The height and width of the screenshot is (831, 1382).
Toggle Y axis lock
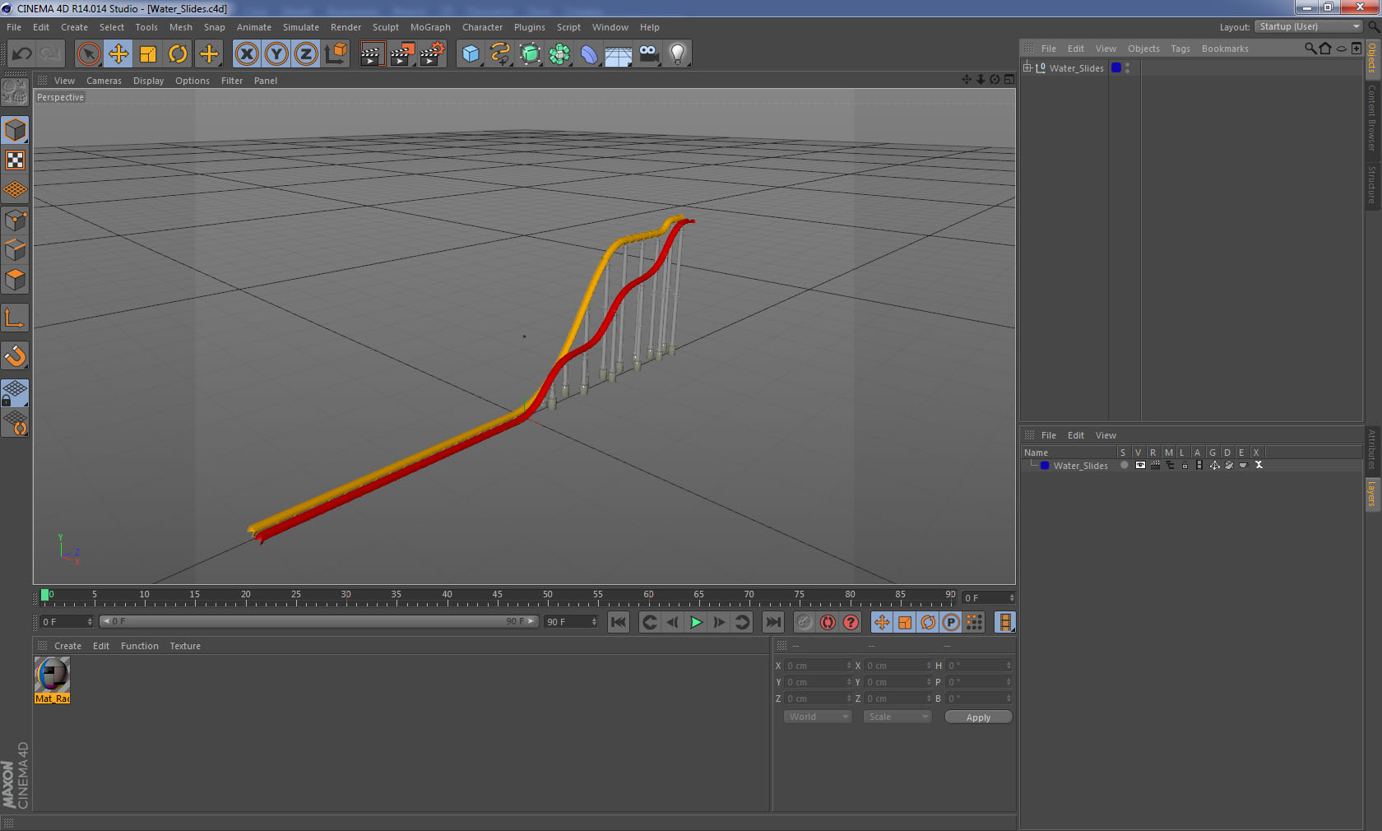pyautogui.click(x=276, y=54)
